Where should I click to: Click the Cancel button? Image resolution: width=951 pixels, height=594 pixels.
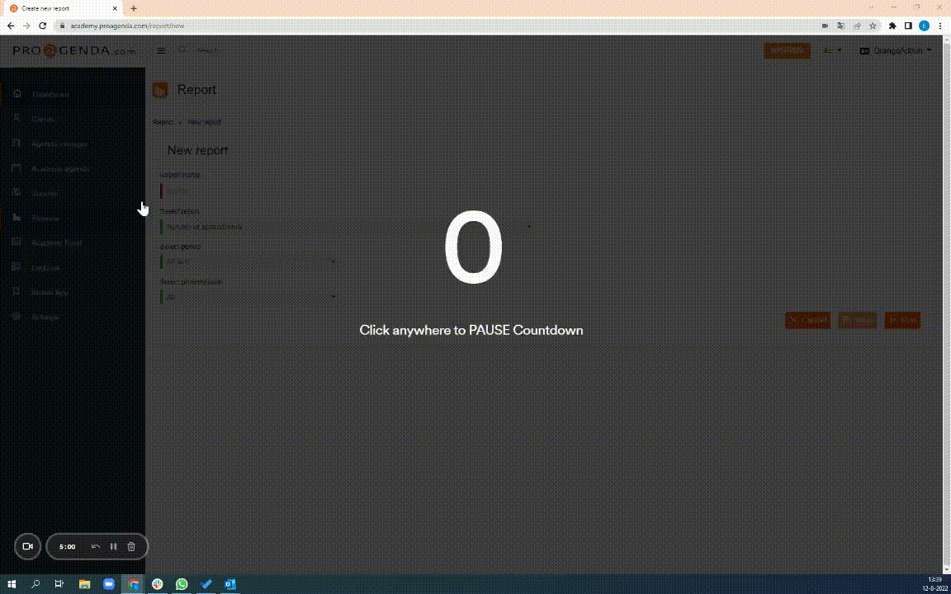807,320
